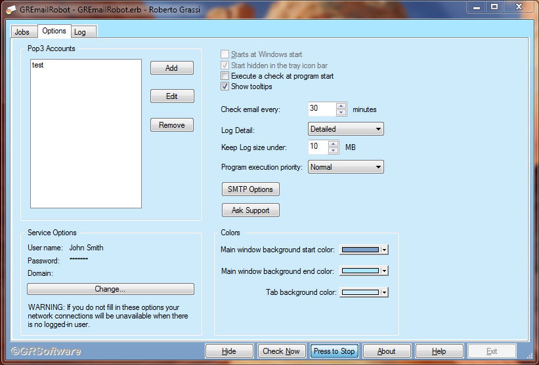Select the test account in list

(x=38, y=66)
